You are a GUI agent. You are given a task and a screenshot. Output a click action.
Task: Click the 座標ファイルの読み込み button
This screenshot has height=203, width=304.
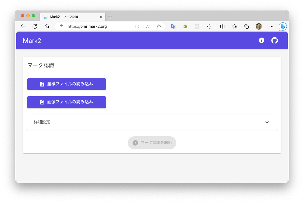[x=67, y=84]
